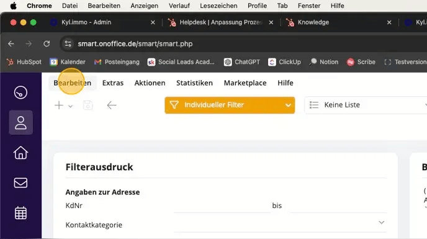
Task: Open the Lesezeichen menu in menu bar
Action: pyautogui.click(x=218, y=6)
